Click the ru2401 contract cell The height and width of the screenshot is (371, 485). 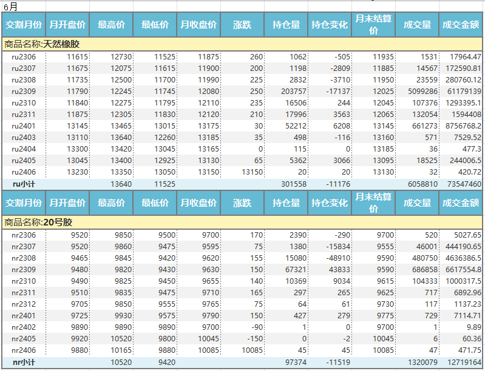(24, 126)
